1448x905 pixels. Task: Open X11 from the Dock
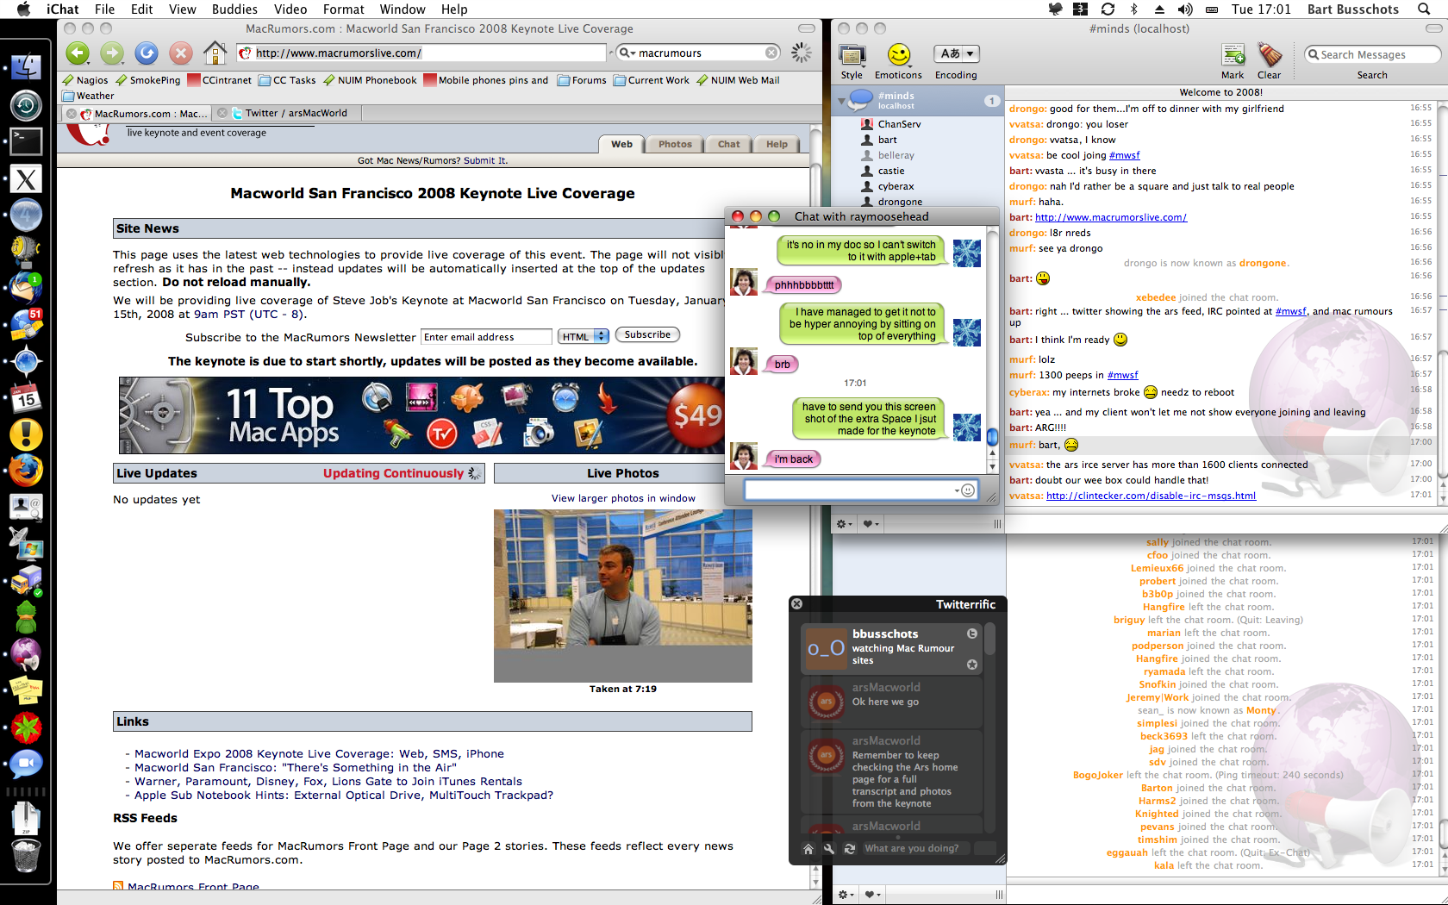(26, 179)
